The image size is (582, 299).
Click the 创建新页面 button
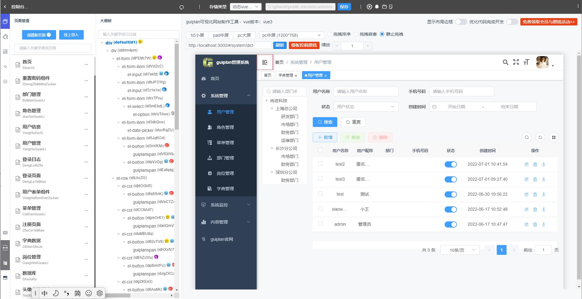click(x=39, y=35)
